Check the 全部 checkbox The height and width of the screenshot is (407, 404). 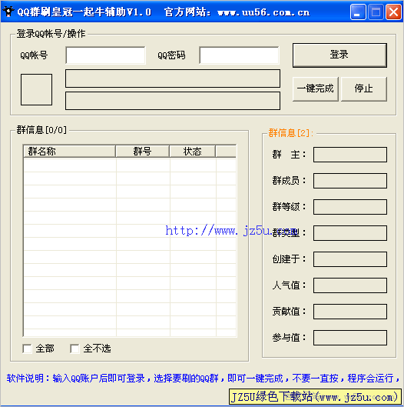pyautogui.click(x=27, y=349)
